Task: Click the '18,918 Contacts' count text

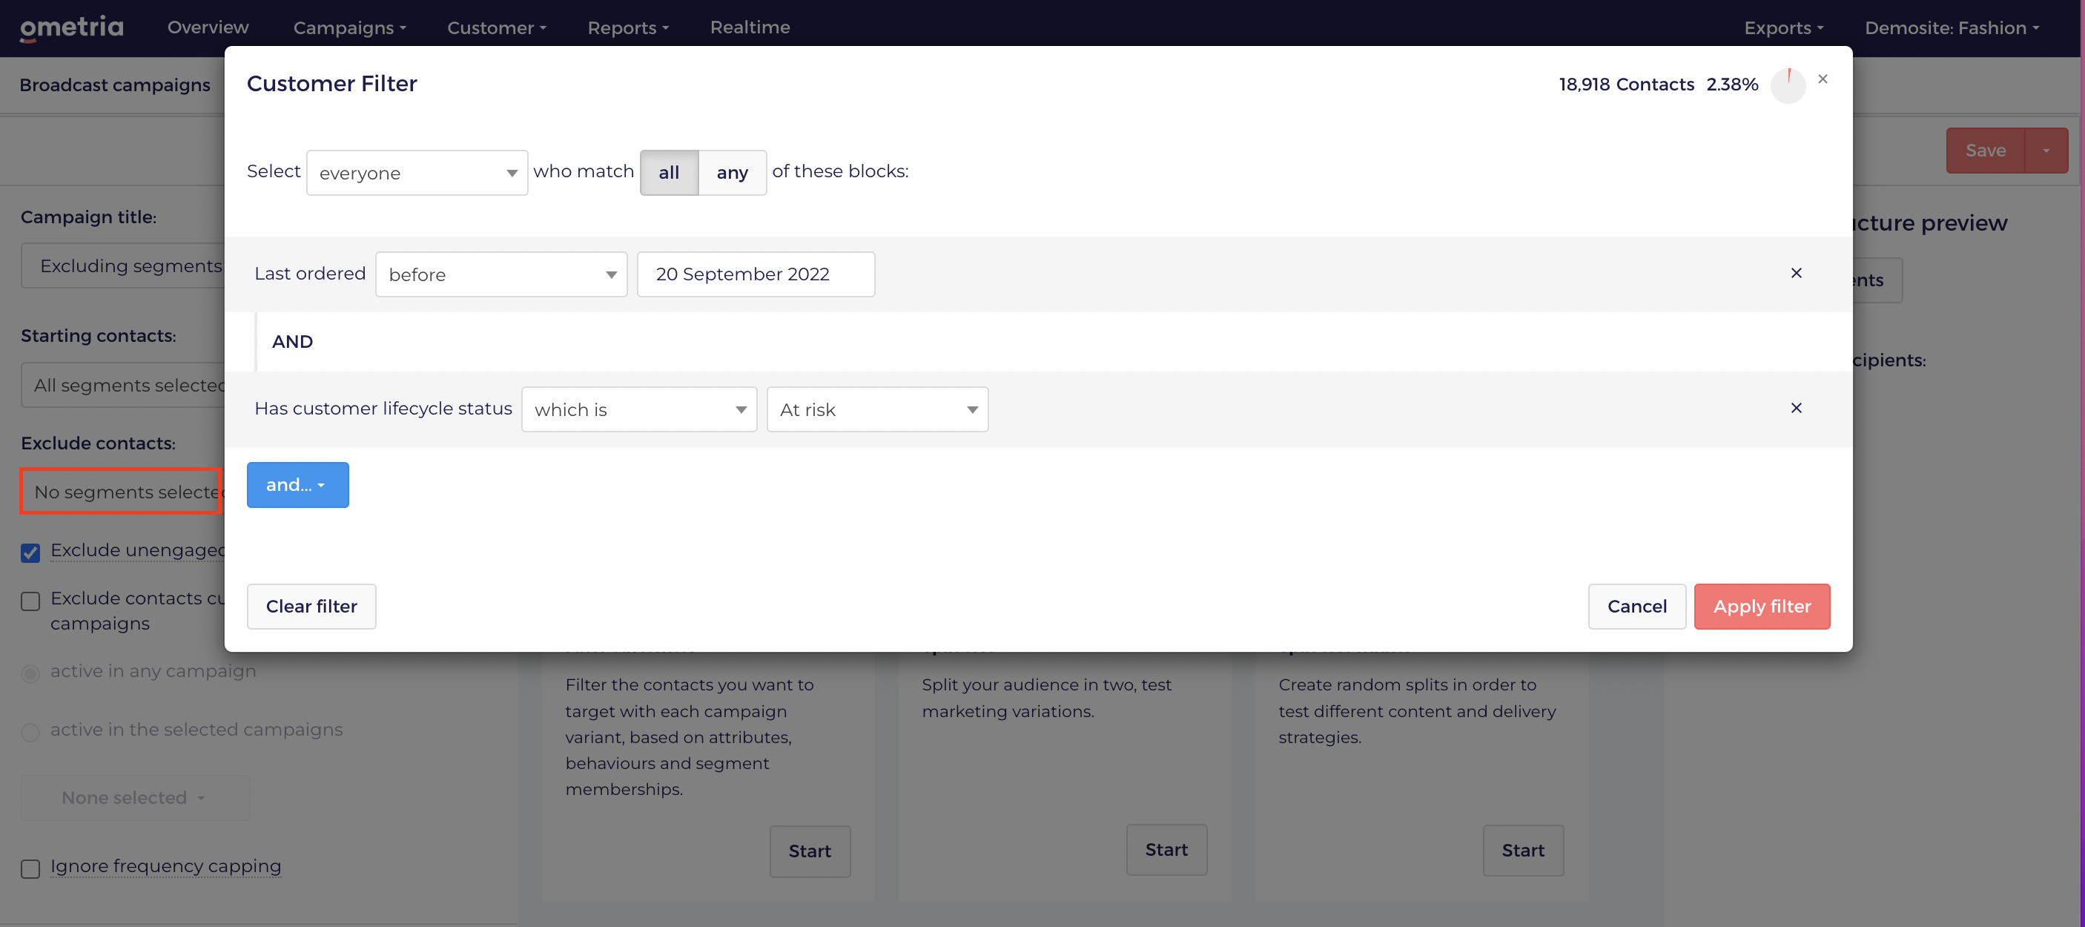Action: (x=1626, y=85)
